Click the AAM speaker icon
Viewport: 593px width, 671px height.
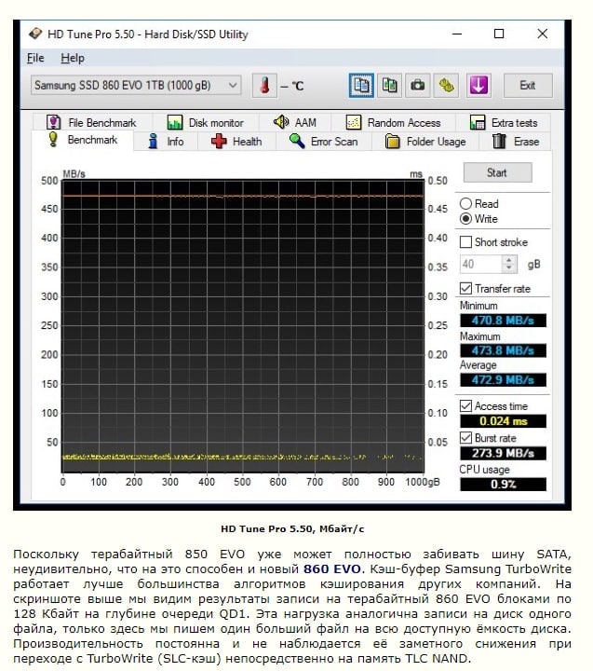[x=281, y=122]
